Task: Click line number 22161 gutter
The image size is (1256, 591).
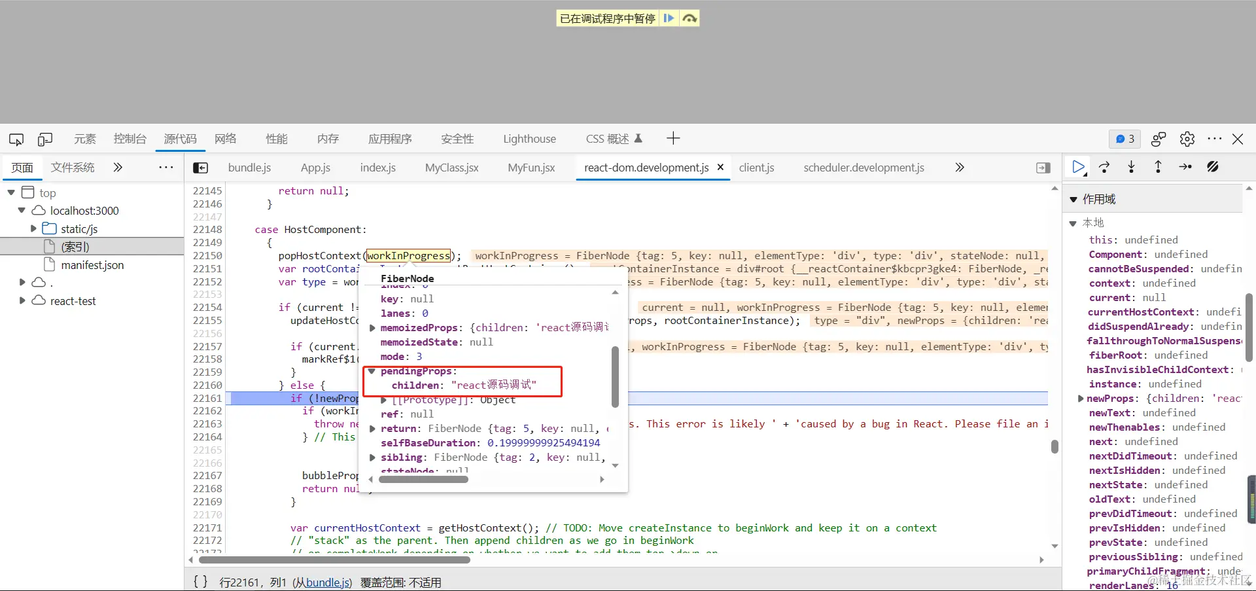Action: coord(207,398)
